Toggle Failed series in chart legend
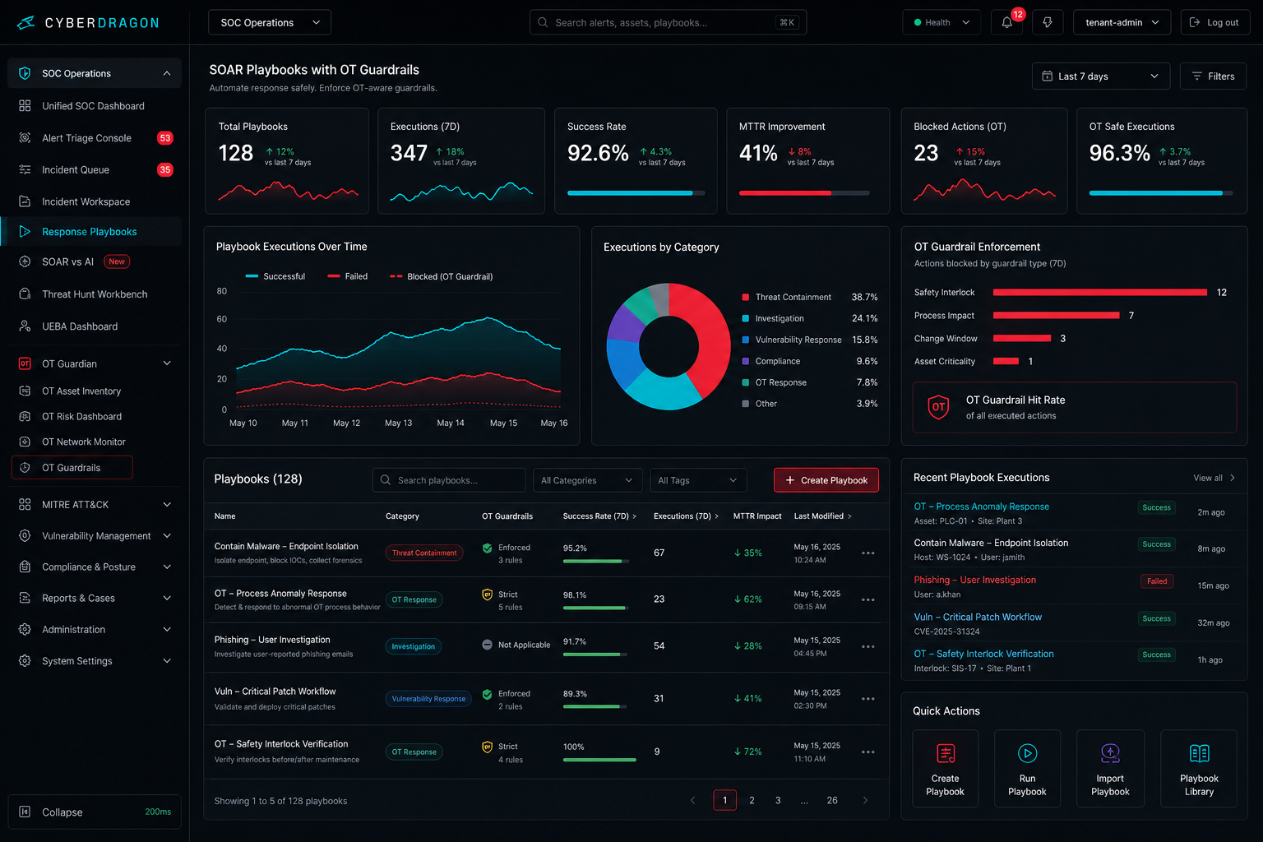The width and height of the screenshot is (1263, 842). tap(348, 276)
